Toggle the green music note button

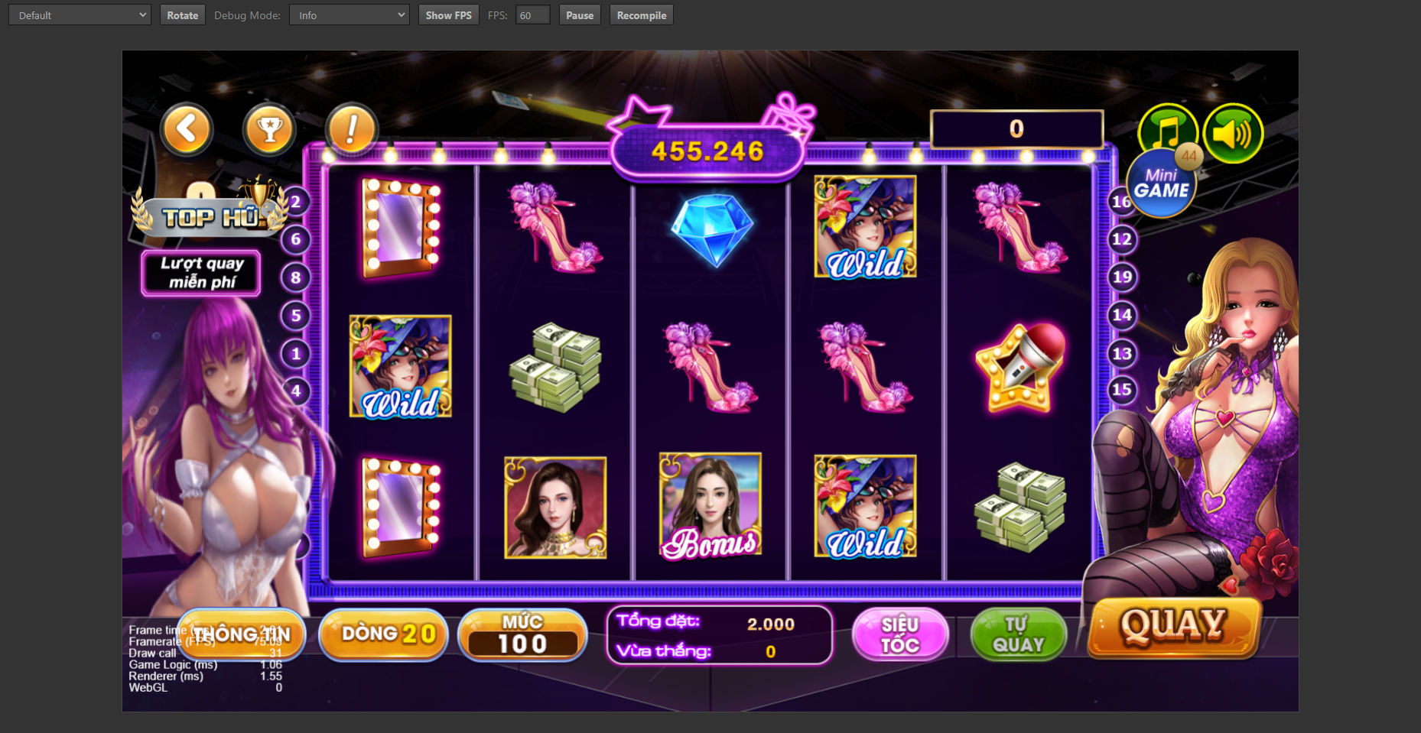pyautogui.click(x=1167, y=130)
